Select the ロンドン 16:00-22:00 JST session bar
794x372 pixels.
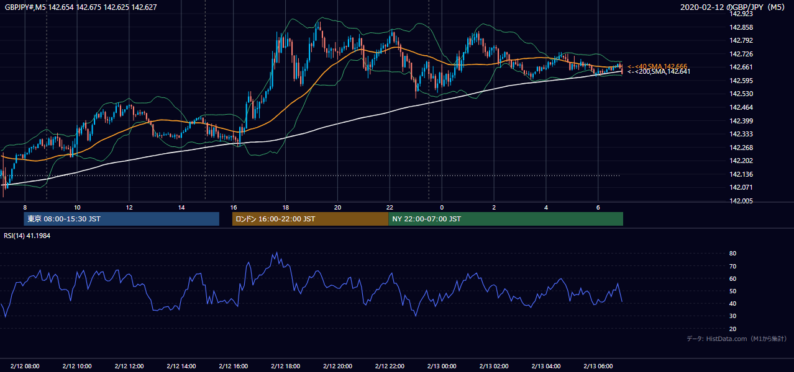click(x=310, y=219)
